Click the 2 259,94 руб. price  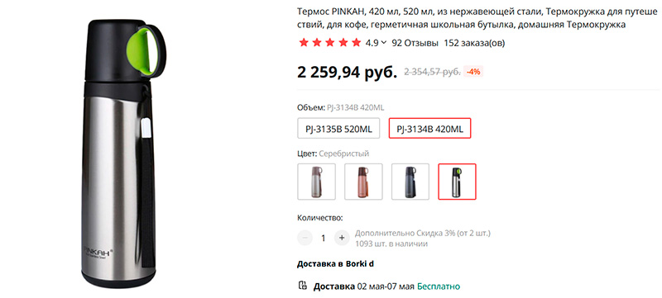point(348,72)
